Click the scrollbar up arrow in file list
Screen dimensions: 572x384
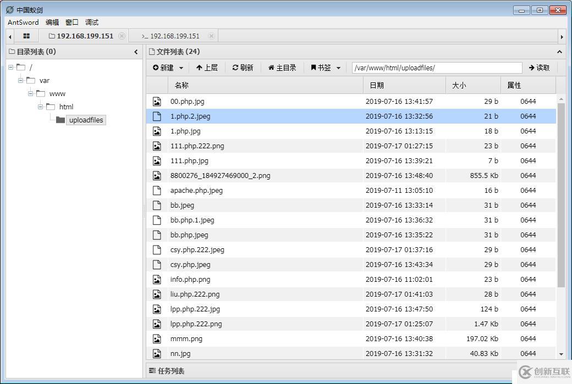point(561,99)
